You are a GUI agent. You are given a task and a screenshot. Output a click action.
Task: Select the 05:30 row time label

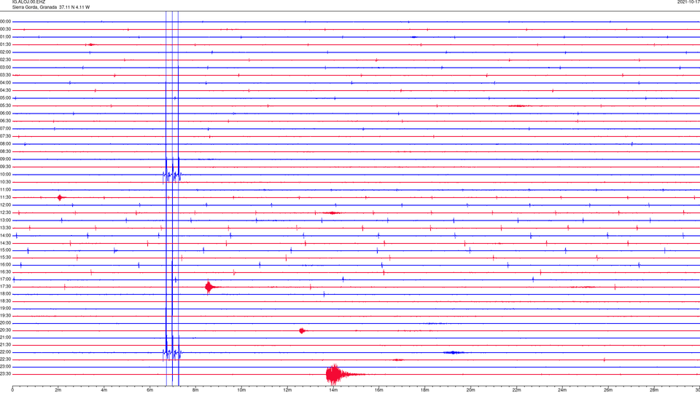coord(6,106)
